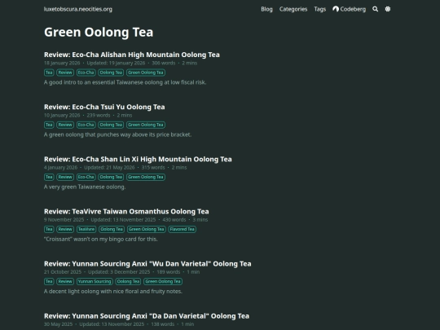Click Eco-Cha tag under Alishan review

click(86, 73)
